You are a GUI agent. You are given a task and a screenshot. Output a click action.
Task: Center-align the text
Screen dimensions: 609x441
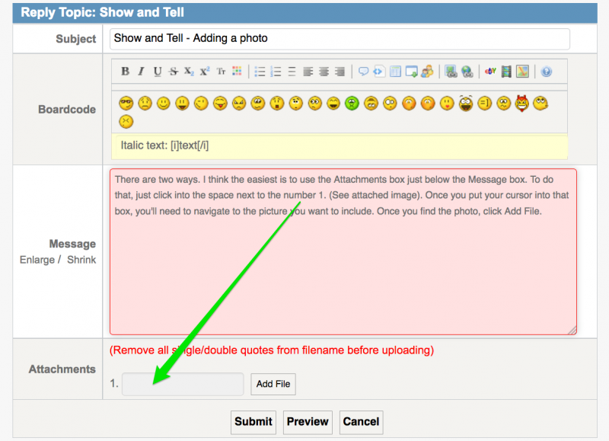click(x=324, y=72)
